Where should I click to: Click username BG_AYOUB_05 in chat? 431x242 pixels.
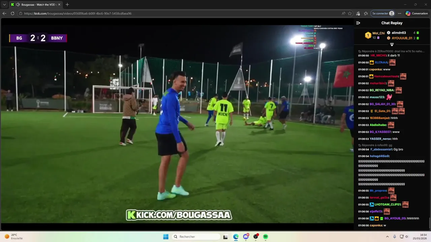tap(395, 218)
